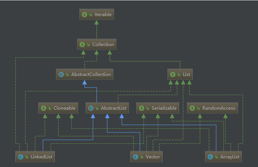Click the interface icon on the List node
The image size is (258, 167).
pyautogui.click(x=173, y=75)
